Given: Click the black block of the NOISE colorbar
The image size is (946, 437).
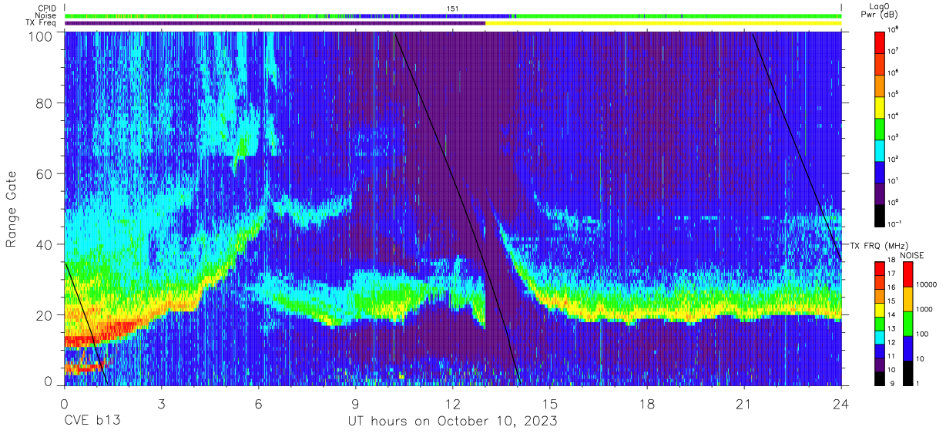Looking at the screenshot, I should pos(908,371).
